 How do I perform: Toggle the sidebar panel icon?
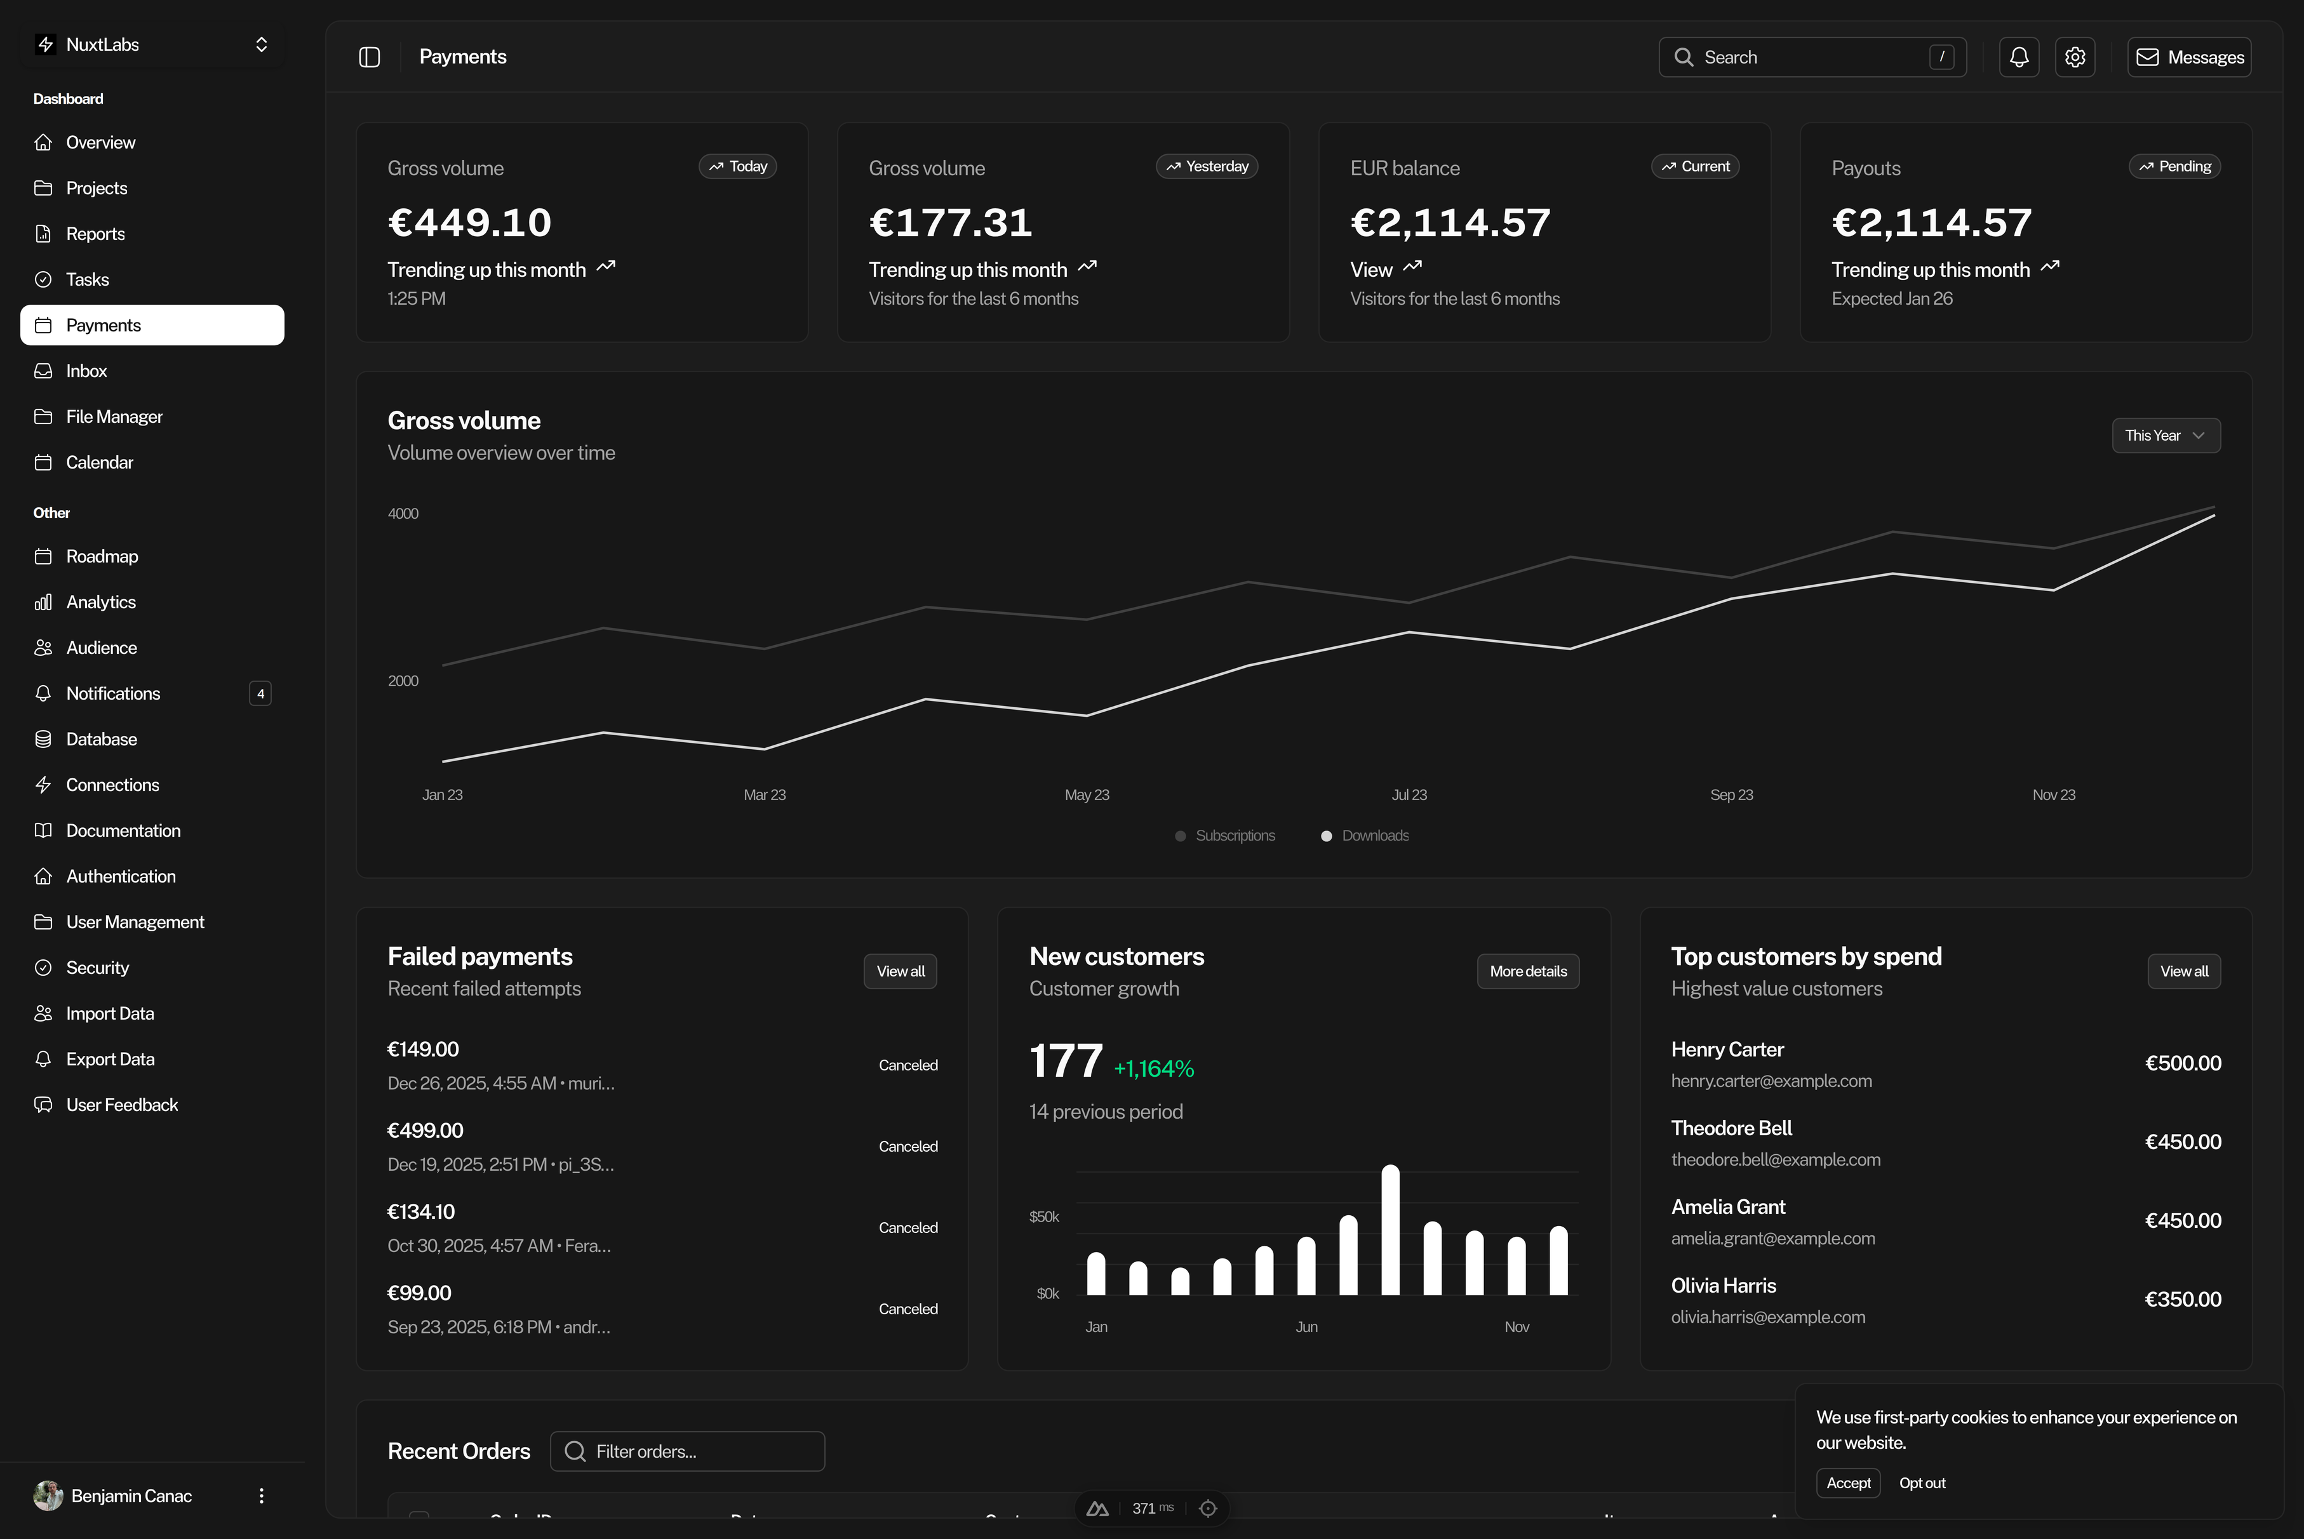[x=369, y=57]
